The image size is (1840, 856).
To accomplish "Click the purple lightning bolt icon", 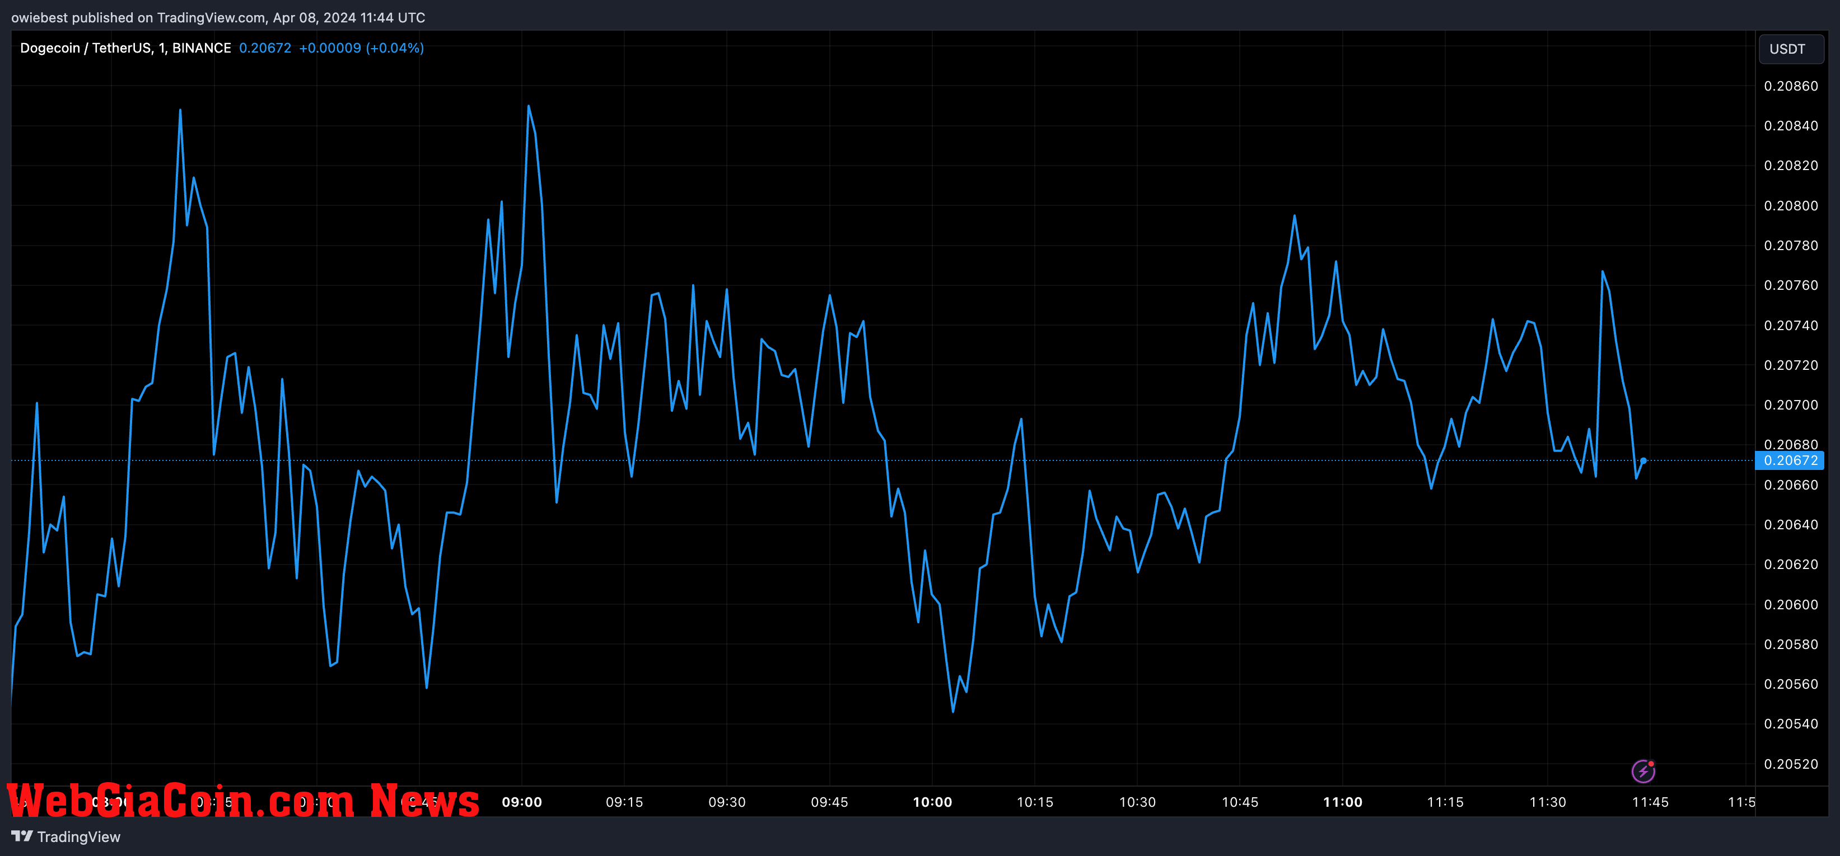I will [x=1643, y=771].
